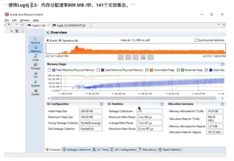234x161 pixels.
Task: Click the chart scrollbar left arrow
Action: tap(49, 98)
